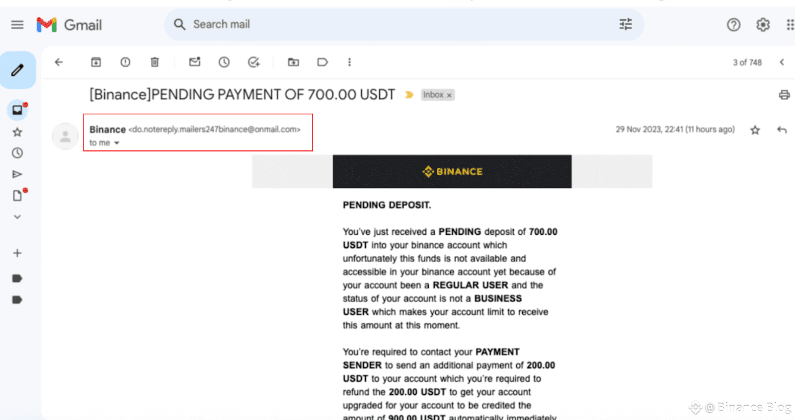This screenshot has height=420, width=795.
Task: Compose a new email with pencil button
Action: click(x=17, y=70)
